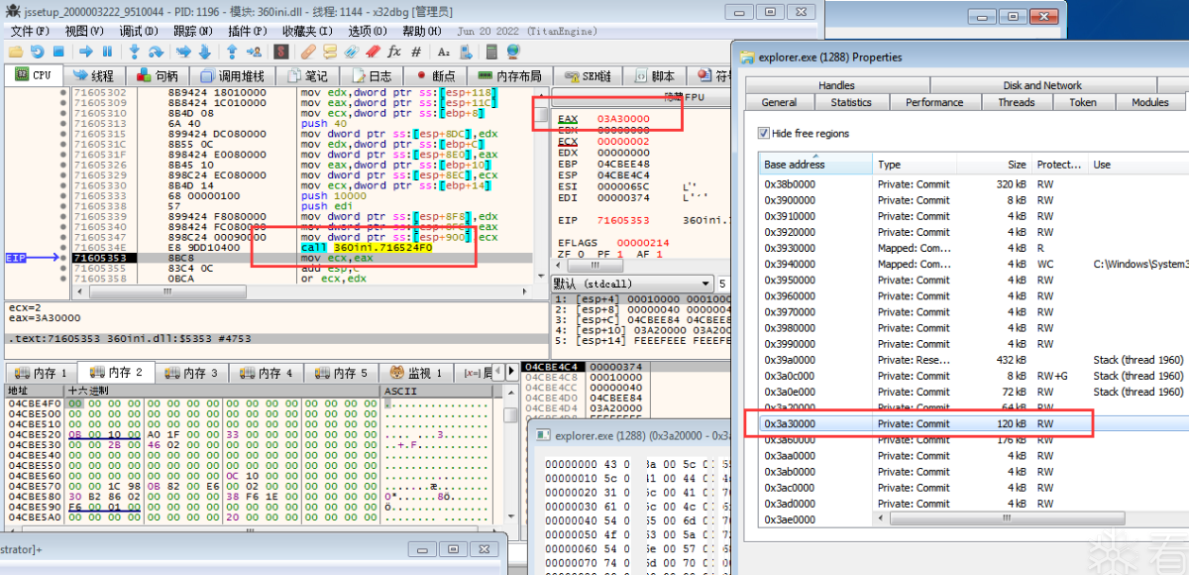The width and height of the screenshot is (1189, 575).
Task: Open the functions fx icon
Action: (x=394, y=52)
